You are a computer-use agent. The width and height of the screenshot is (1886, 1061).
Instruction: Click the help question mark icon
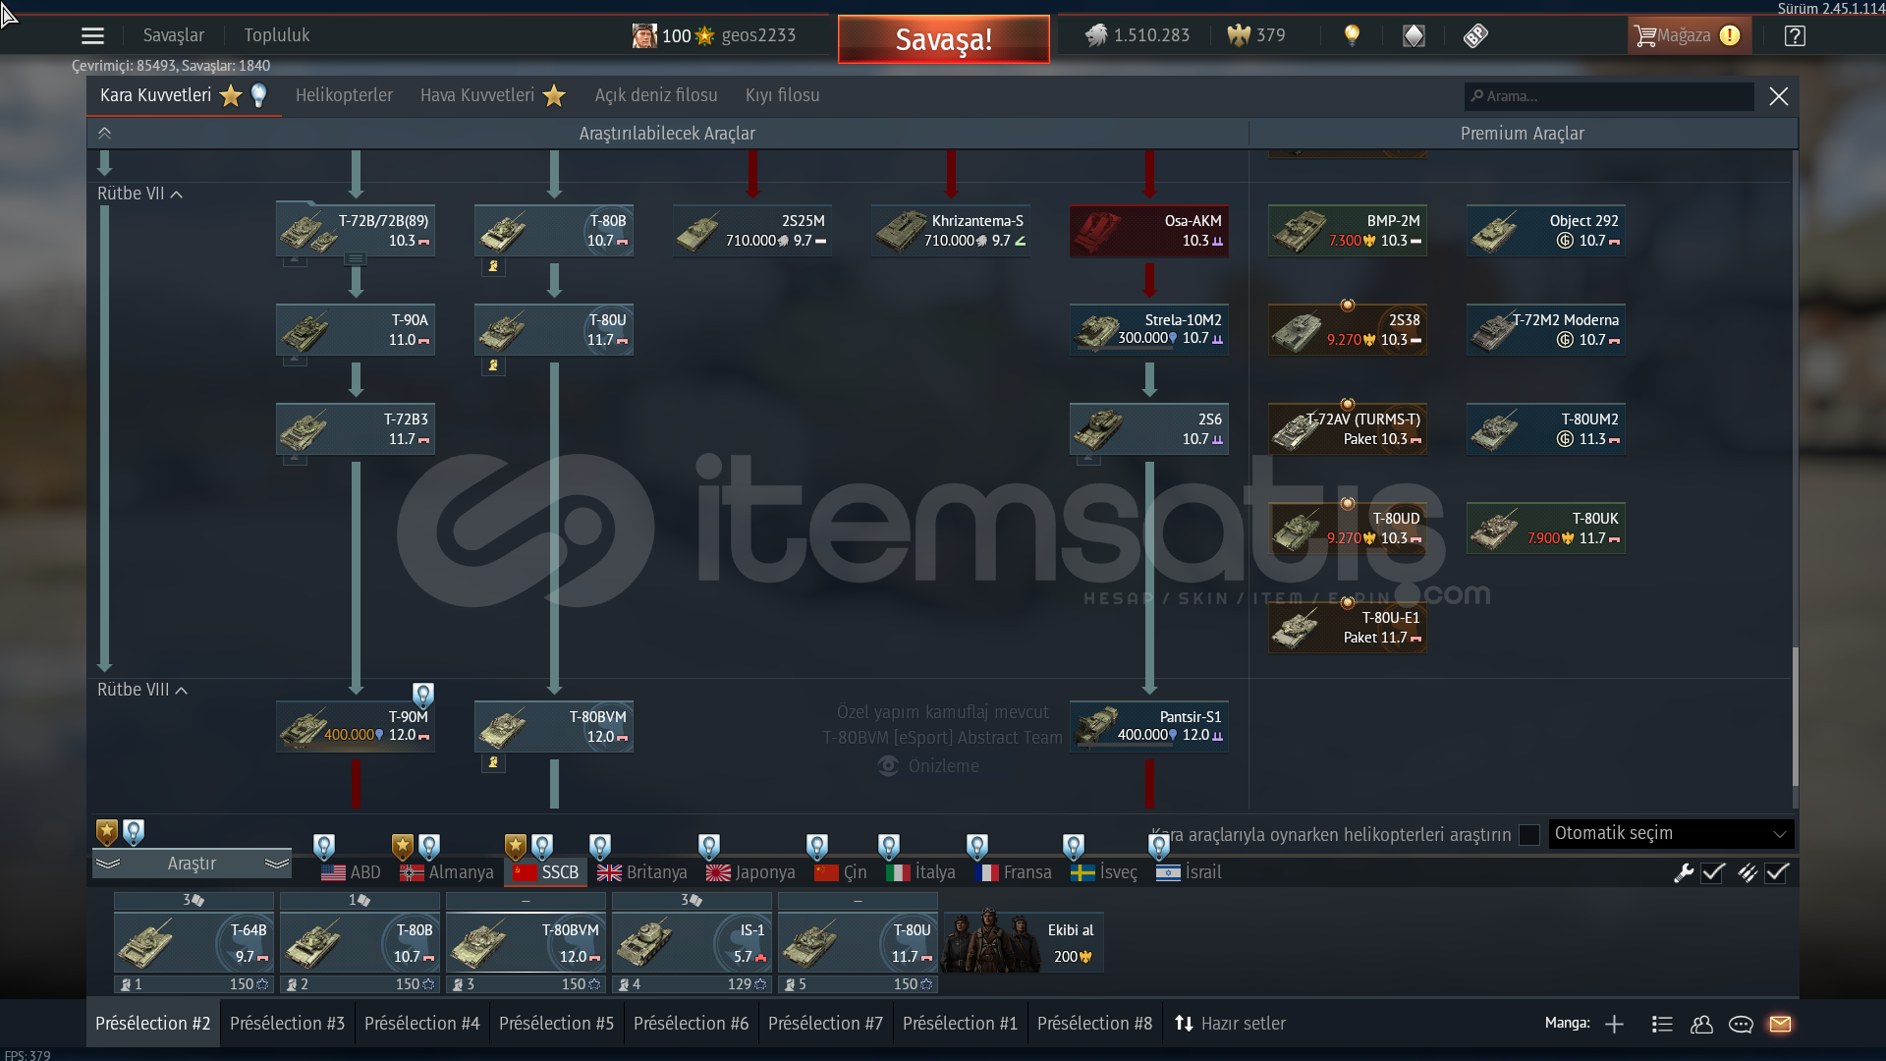1795,36
